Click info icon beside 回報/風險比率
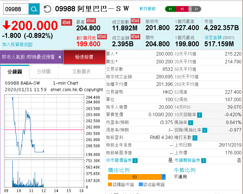The width and height of the screenshot is (243, 194). coord(205,130)
